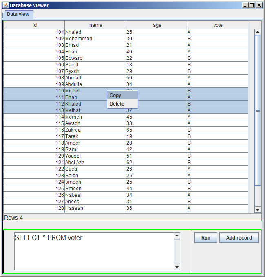Select the lowercase 'smeeh' name cell
Viewport: 265px width, 277px height.
point(95,182)
